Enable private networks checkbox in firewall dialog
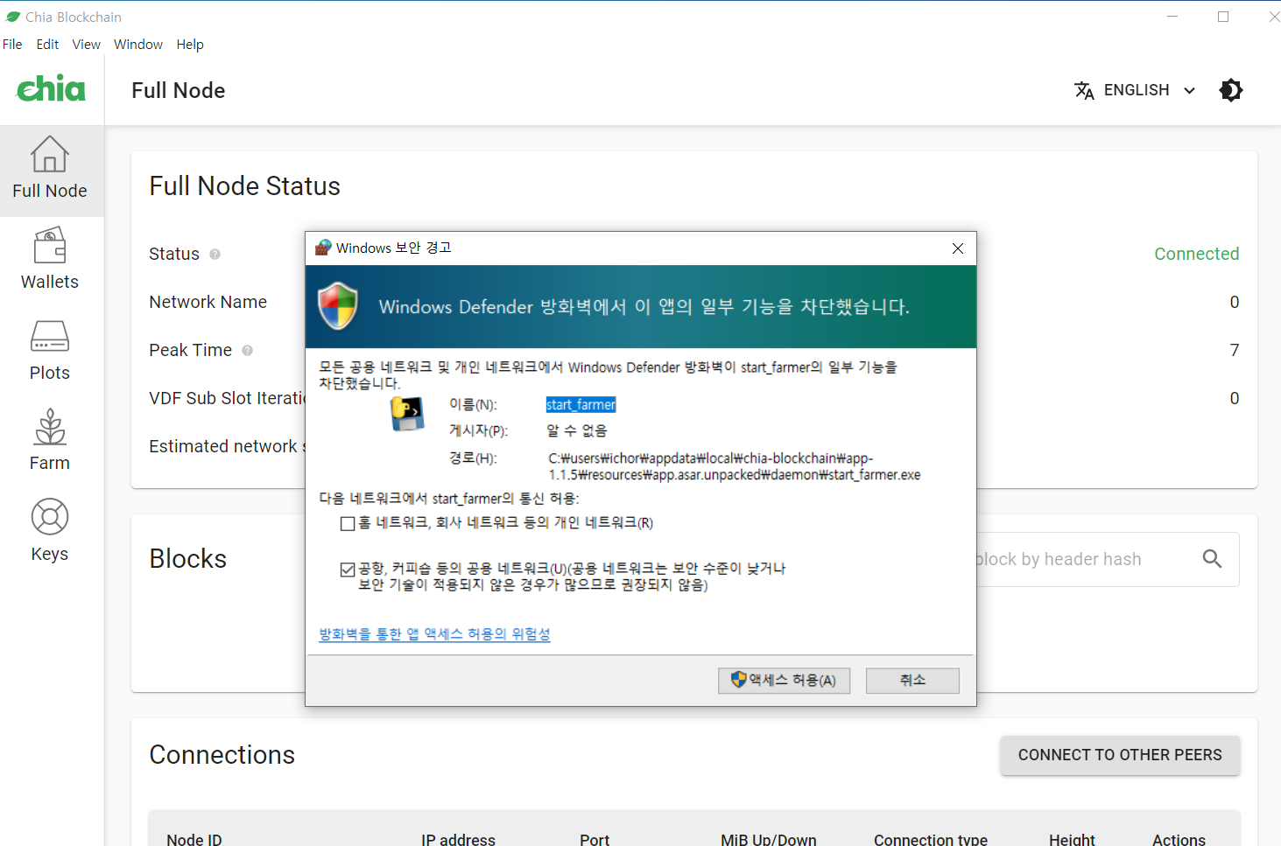1281x846 pixels. point(348,523)
